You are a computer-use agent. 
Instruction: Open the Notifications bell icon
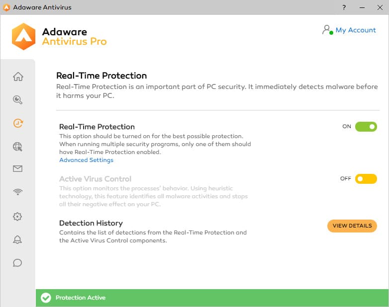pos(17,239)
